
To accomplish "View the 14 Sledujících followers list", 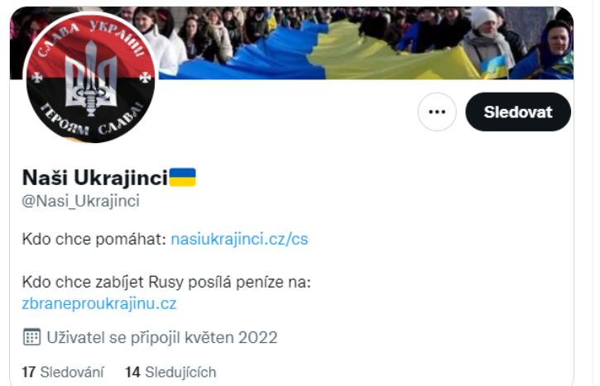I will click(170, 372).
